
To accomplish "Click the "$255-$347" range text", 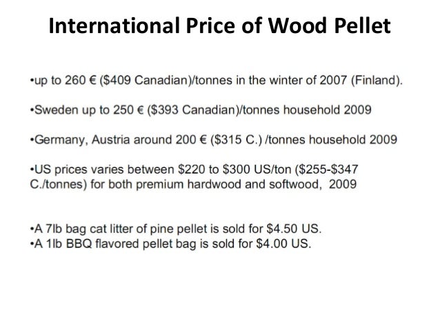I will tap(328, 169).
